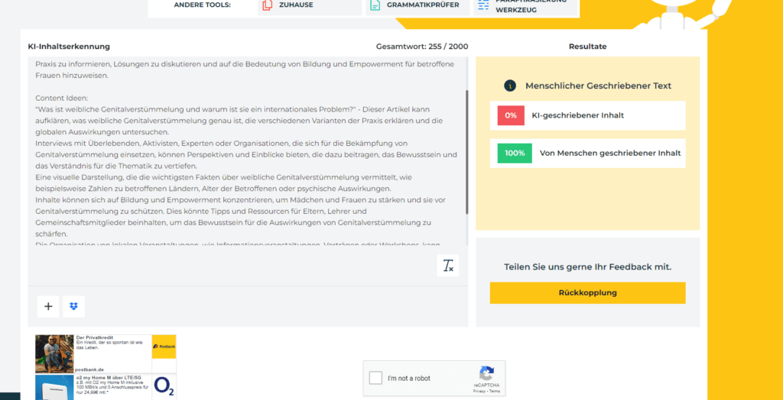This screenshot has width=783, height=400.
Task: Click the Rückkopplung feedback button
Action: point(588,293)
